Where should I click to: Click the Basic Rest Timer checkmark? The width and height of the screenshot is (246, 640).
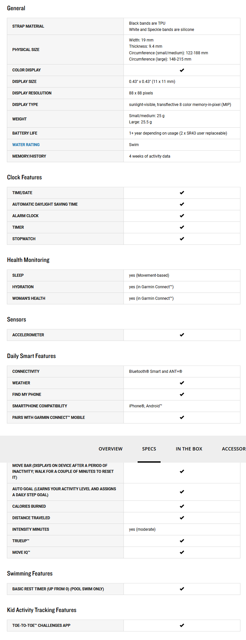[x=182, y=589]
